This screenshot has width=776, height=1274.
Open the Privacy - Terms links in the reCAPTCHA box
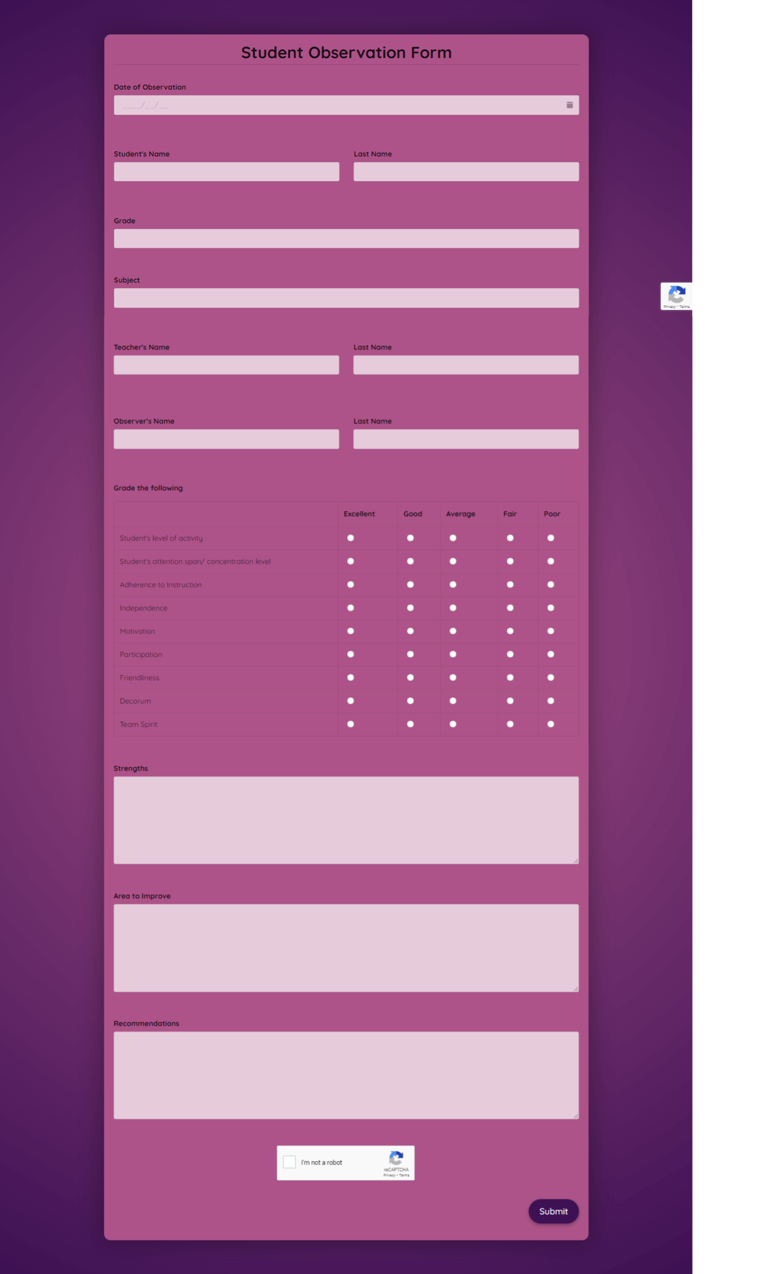point(396,1175)
